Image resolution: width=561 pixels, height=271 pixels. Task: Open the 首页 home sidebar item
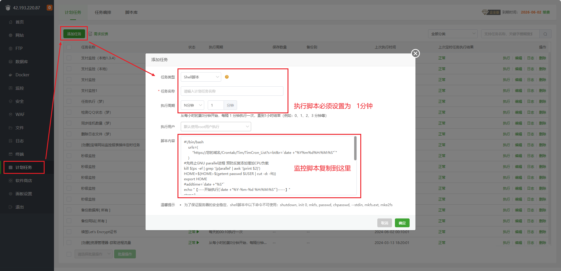(x=19, y=22)
